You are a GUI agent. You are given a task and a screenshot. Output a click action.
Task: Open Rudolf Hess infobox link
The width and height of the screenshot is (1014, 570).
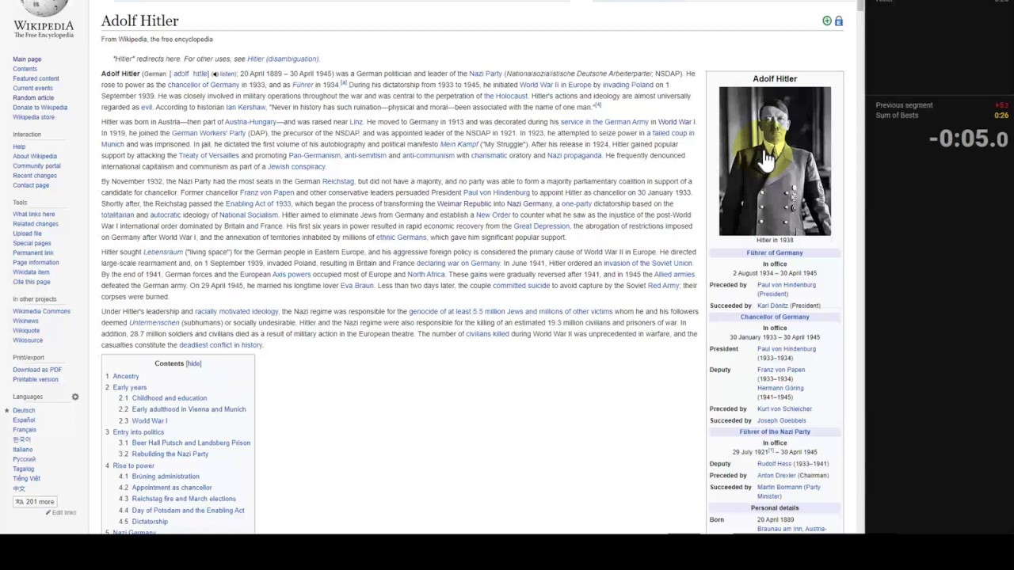774,464
